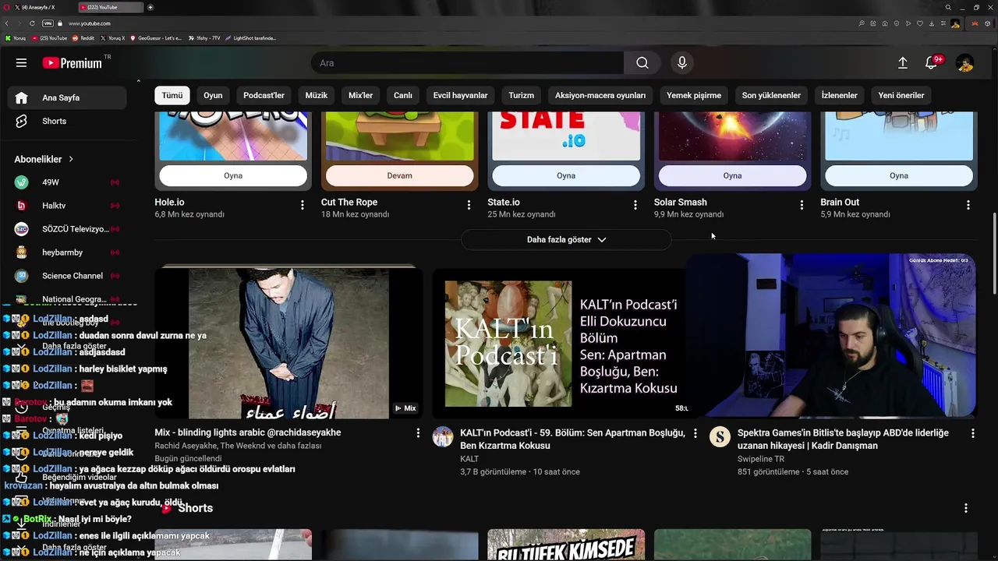Viewport: 998px width, 561px height.
Task: Select the Yemek pişirme chip
Action: tap(694, 95)
